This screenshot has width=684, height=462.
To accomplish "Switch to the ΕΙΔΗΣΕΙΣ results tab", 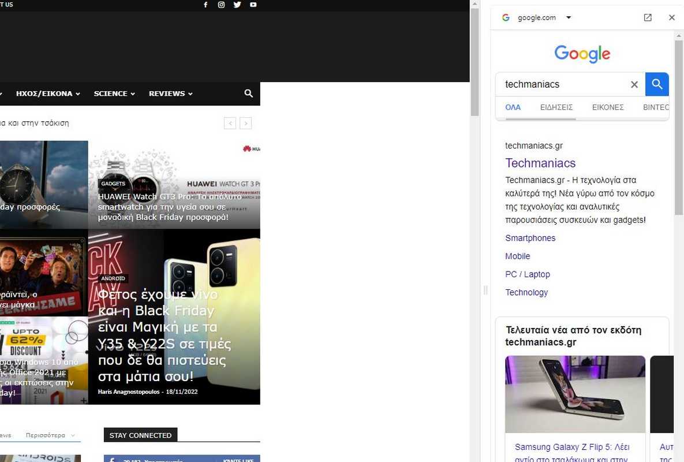I will click(x=556, y=107).
